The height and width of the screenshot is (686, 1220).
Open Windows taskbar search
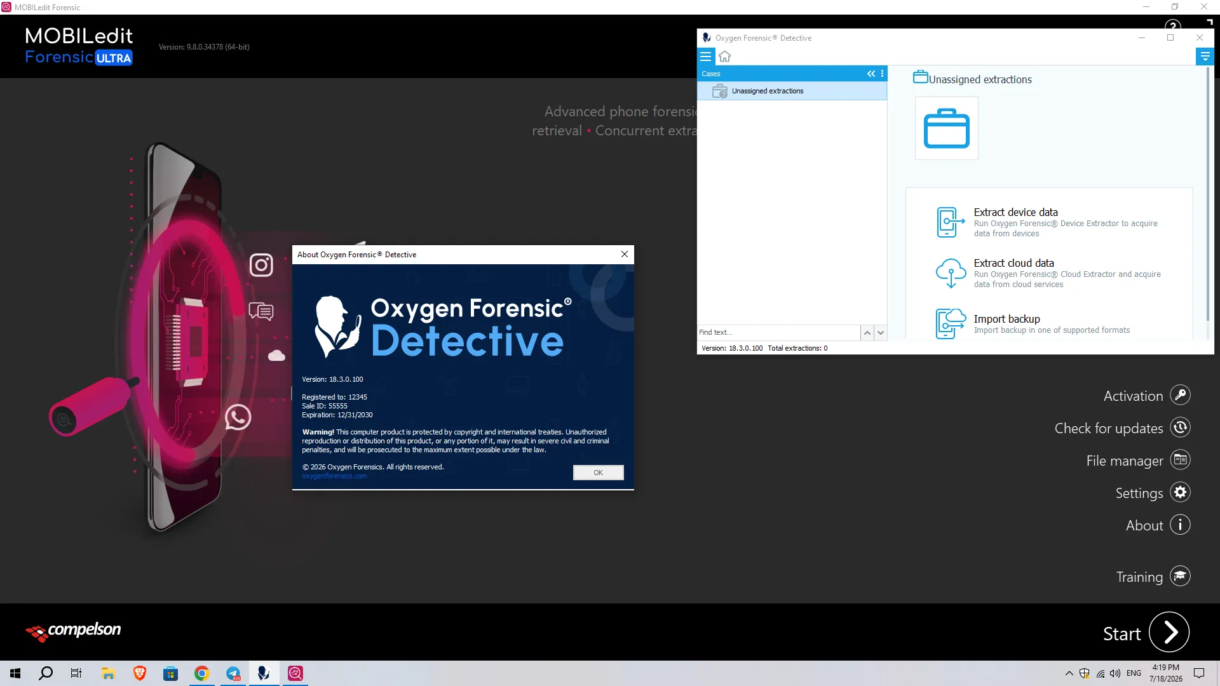pos(46,673)
